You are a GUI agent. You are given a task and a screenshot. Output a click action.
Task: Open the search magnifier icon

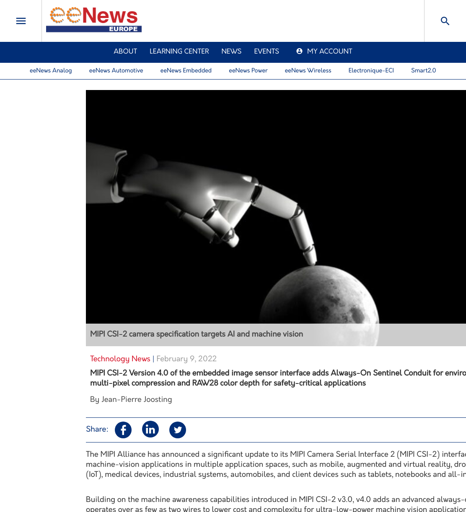(x=445, y=21)
